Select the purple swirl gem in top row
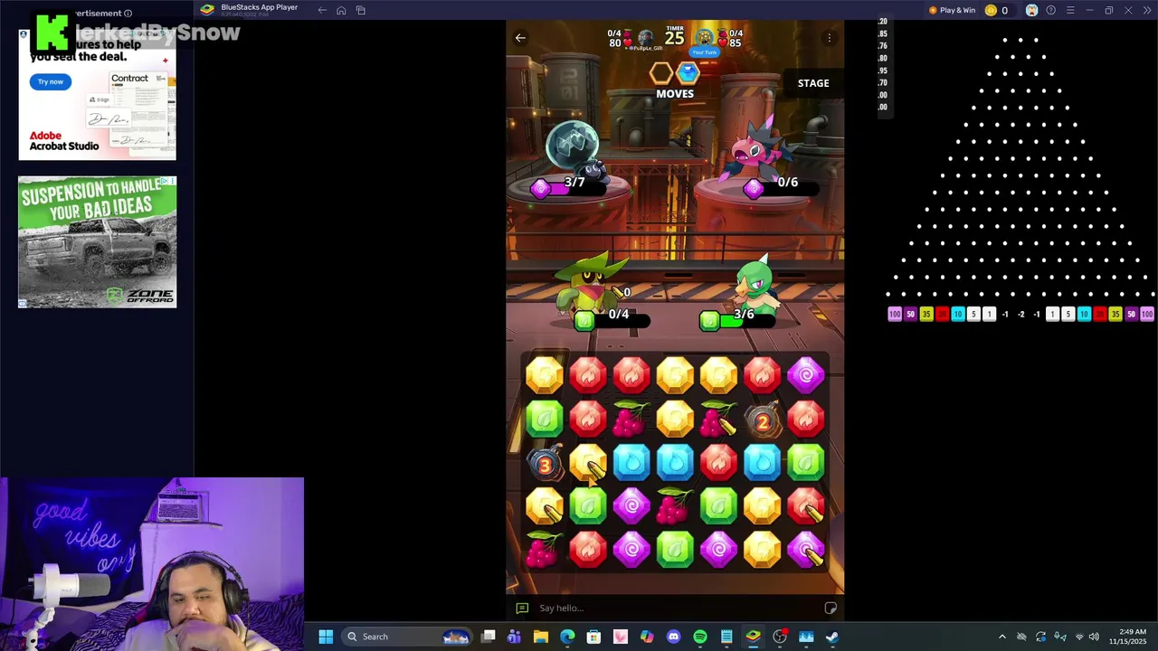Image resolution: width=1158 pixels, height=651 pixels. click(805, 375)
